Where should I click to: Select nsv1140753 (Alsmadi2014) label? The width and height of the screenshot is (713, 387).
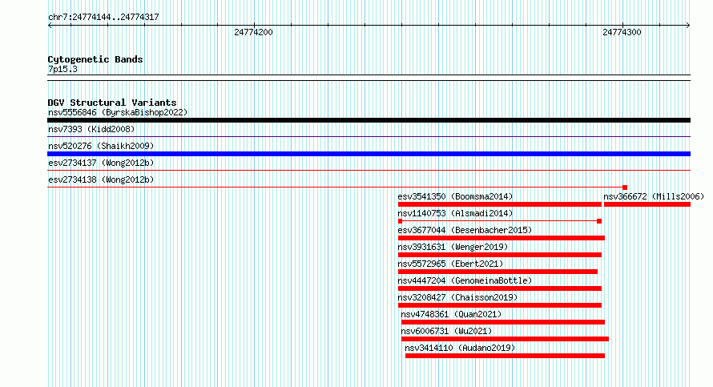click(455, 213)
